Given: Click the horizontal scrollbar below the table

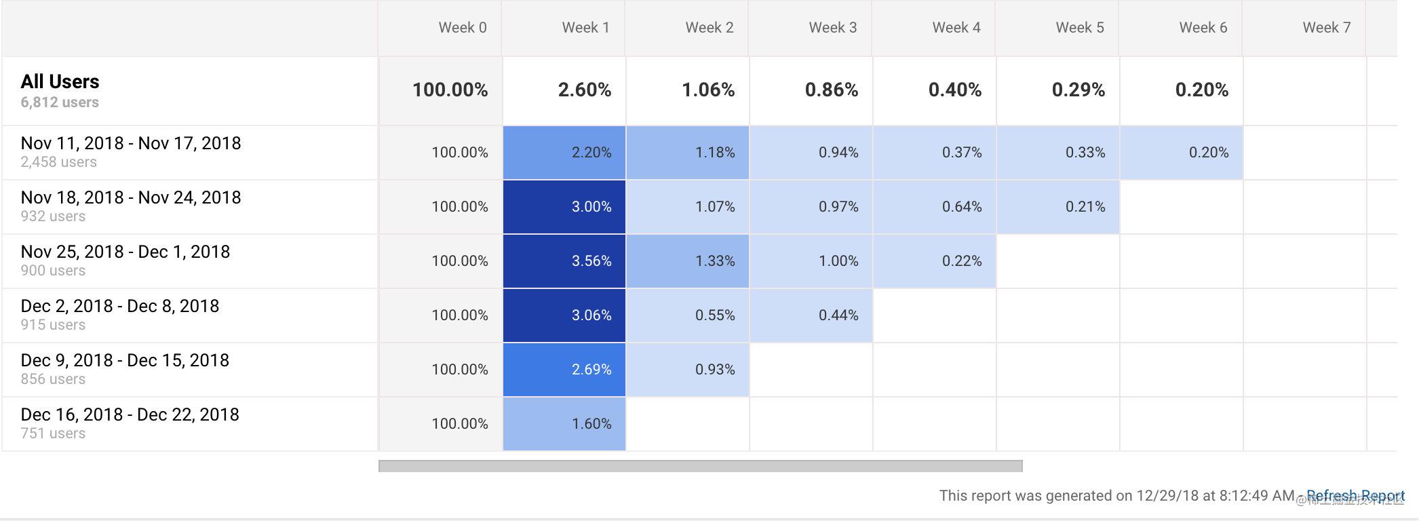Looking at the screenshot, I should pos(699,464).
